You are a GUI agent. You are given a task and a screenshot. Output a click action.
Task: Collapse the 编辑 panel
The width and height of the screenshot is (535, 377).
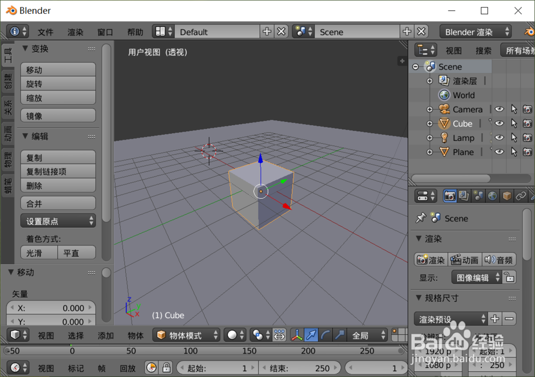point(25,136)
